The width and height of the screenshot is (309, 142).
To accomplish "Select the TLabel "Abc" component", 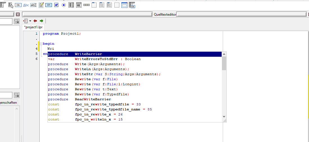I will pos(26,5).
